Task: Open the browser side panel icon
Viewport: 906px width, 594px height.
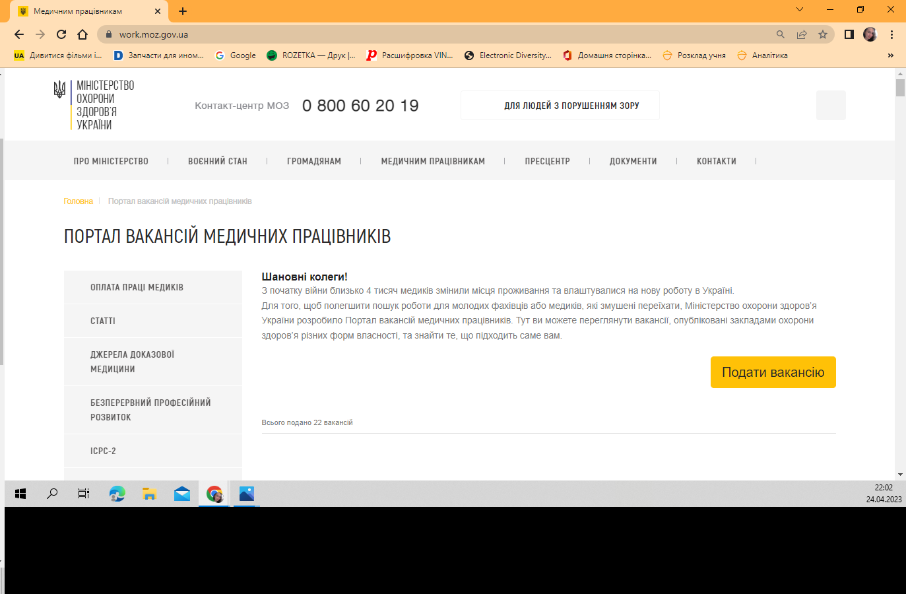Action: click(849, 34)
